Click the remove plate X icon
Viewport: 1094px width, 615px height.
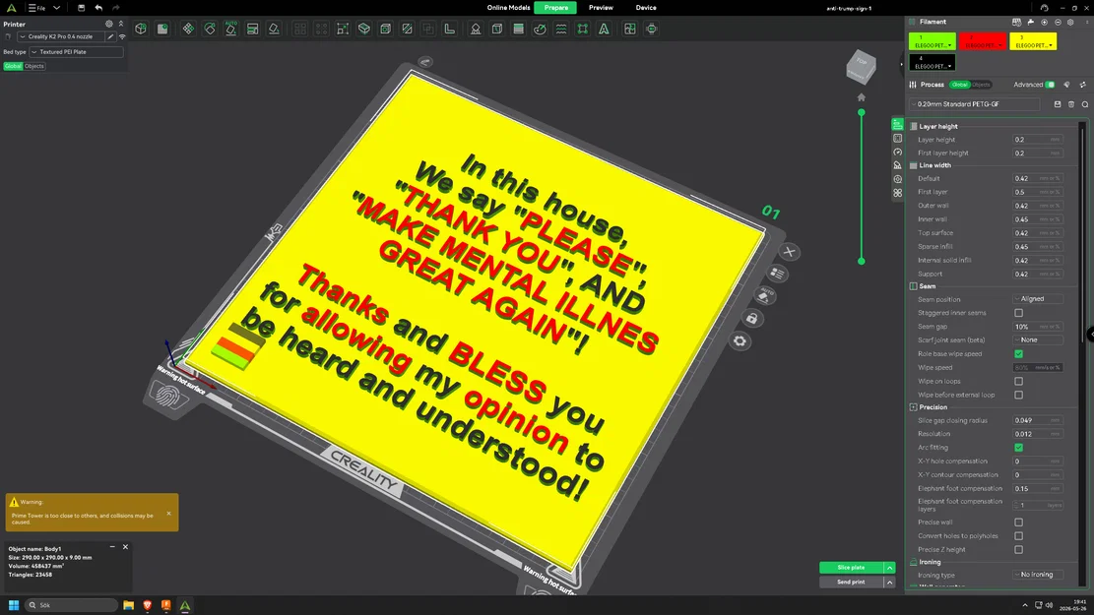click(x=789, y=252)
